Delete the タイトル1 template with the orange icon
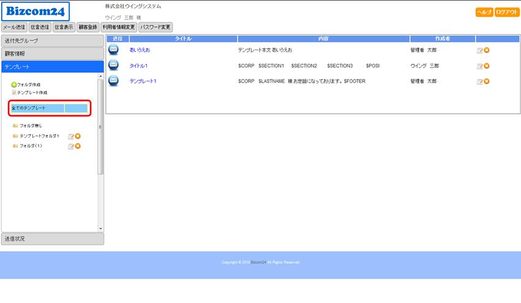The width and height of the screenshot is (521, 303). 487,65
